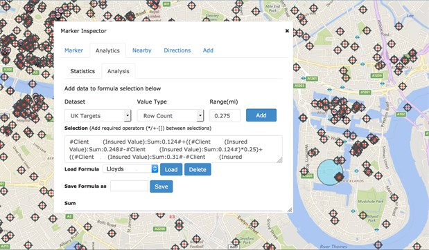Click the Load button
Image resolution: width=429 pixels, height=250 pixels.
click(171, 170)
